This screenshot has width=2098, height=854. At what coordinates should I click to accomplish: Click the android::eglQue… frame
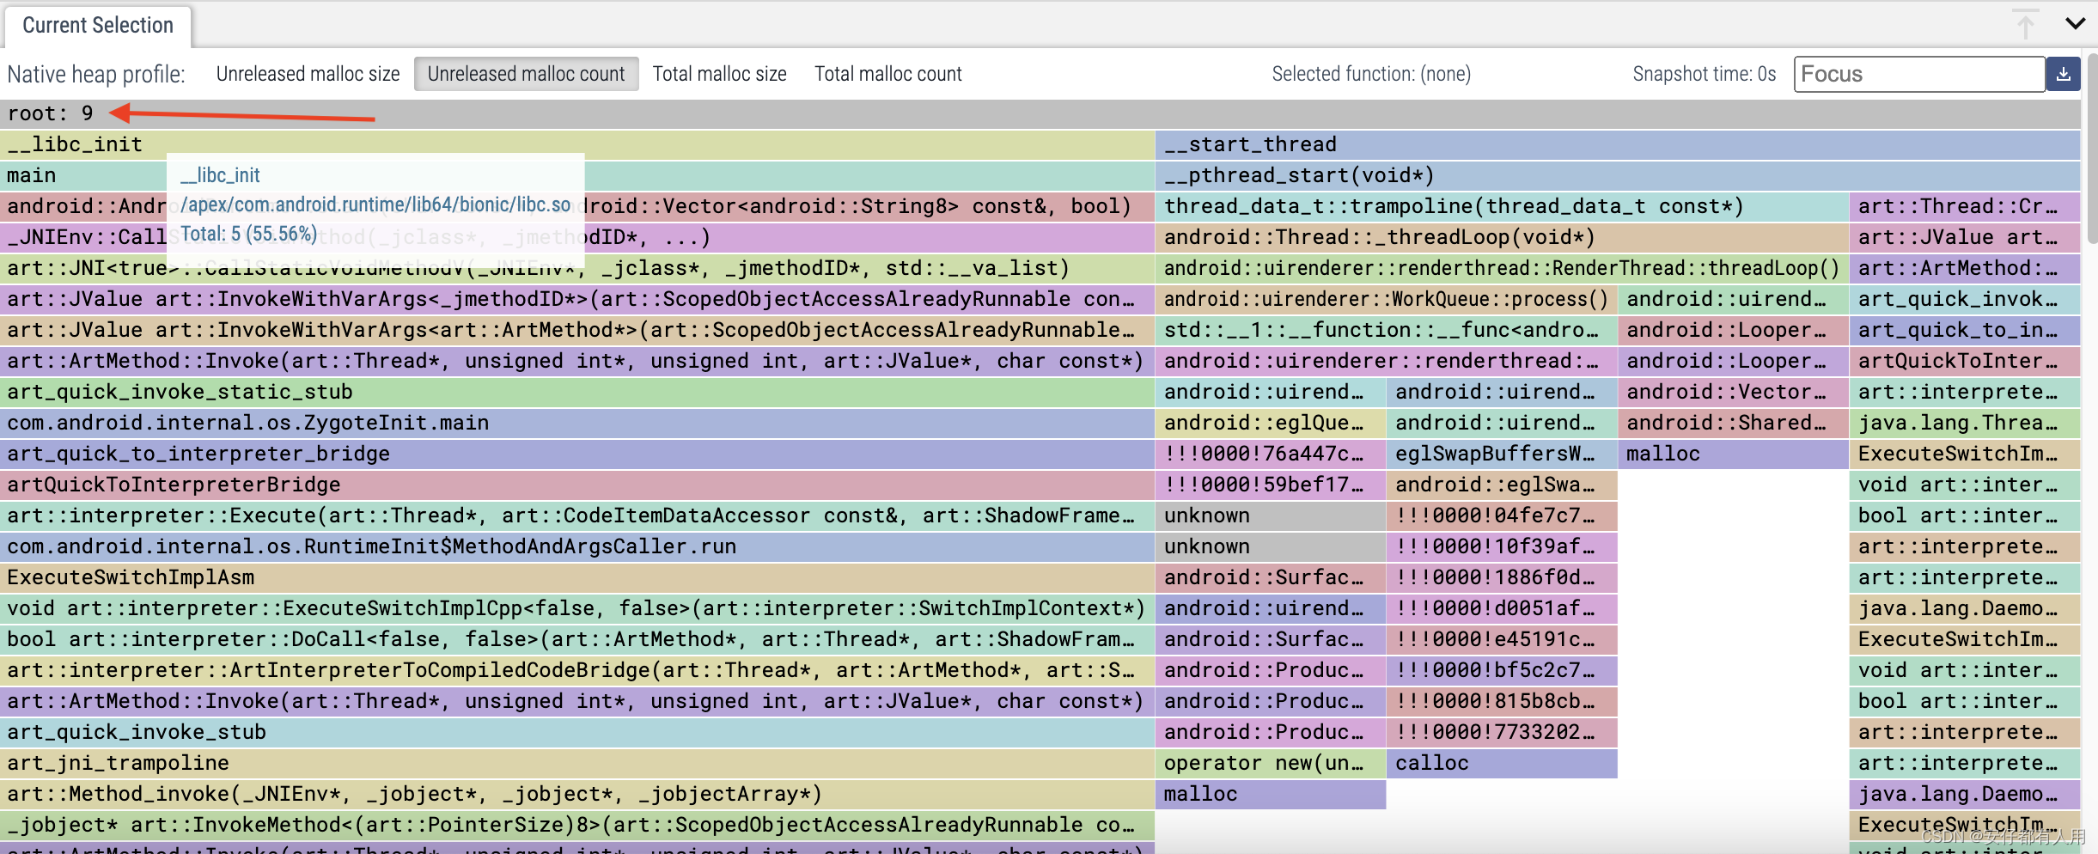tap(1271, 423)
